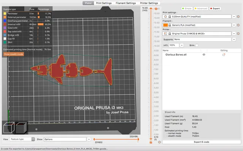Select Expert mode

tap(215, 8)
